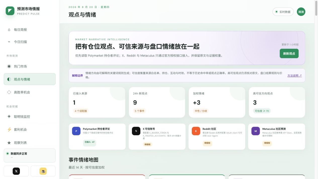
Task: Click the half-circle icon beside 观点与情绪
Action: point(9,79)
